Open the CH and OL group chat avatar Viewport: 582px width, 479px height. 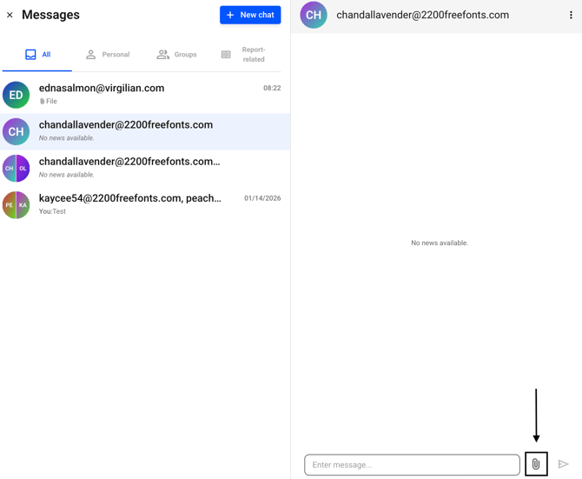pos(16,168)
